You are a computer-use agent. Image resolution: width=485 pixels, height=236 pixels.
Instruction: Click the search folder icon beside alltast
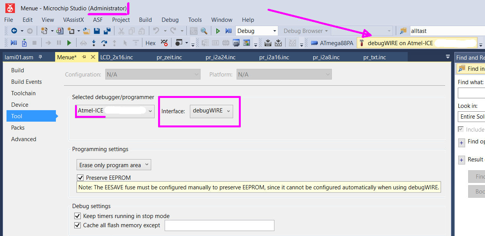[x=403, y=31]
